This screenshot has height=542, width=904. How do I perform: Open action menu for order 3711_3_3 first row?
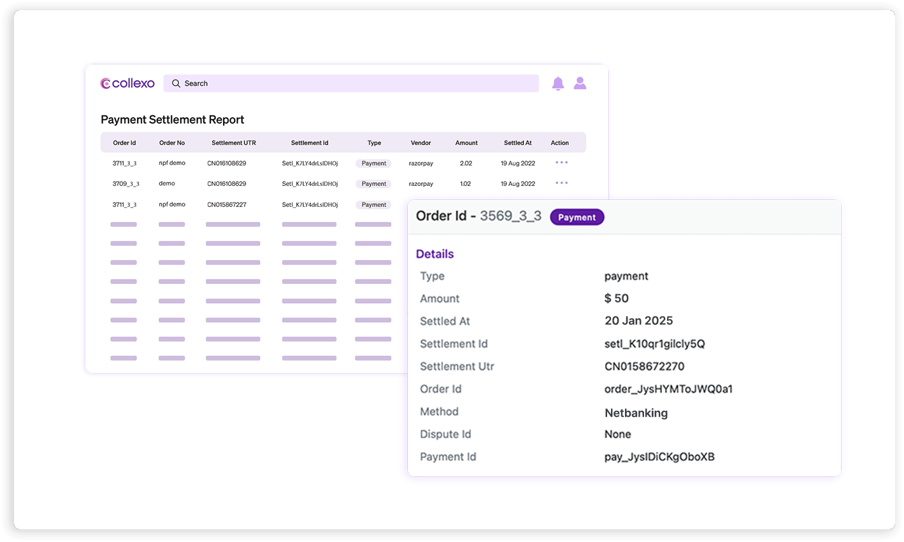pyautogui.click(x=561, y=163)
